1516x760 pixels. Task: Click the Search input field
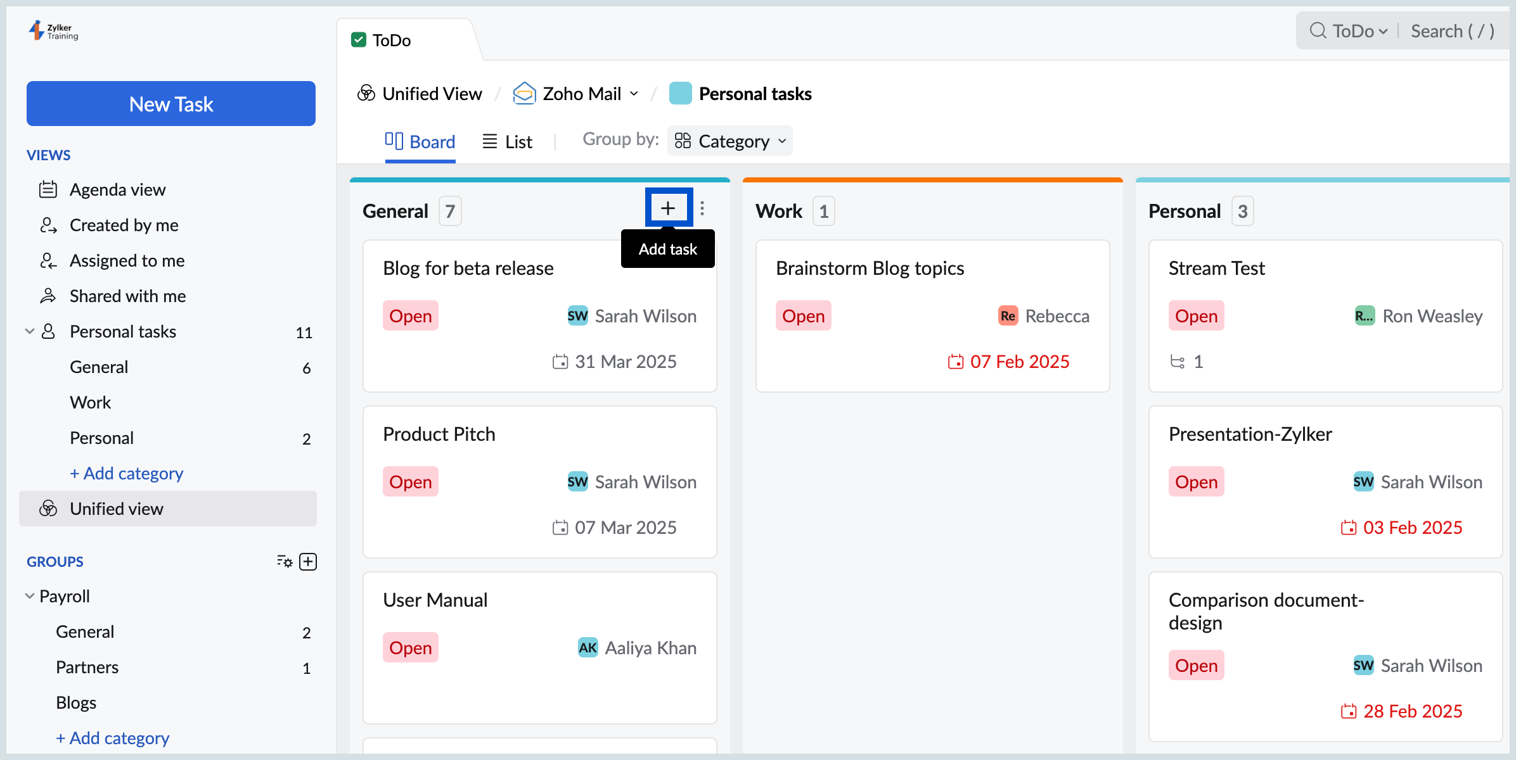[1452, 31]
